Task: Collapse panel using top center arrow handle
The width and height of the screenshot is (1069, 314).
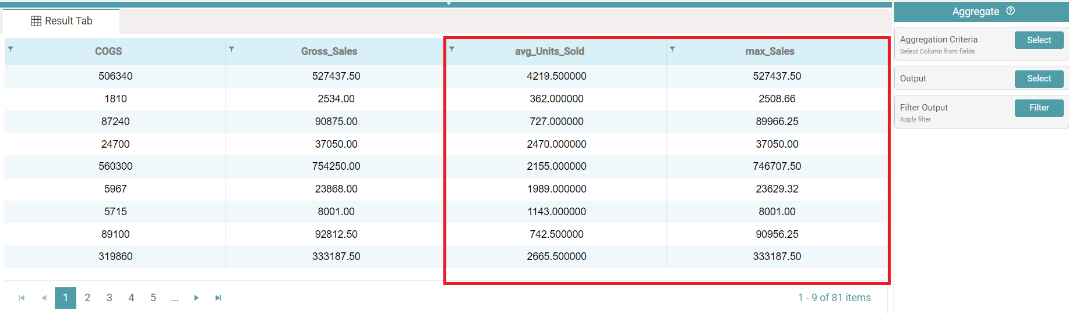Action: [449, 3]
